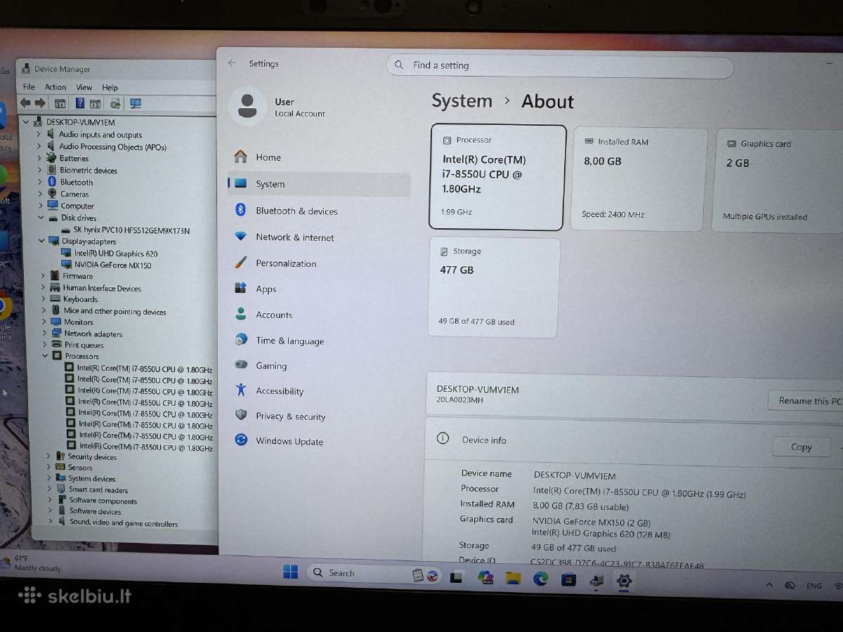843x632 pixels.
Task: Select Sound, video and game controllers
Action: [x=124, y=523]
